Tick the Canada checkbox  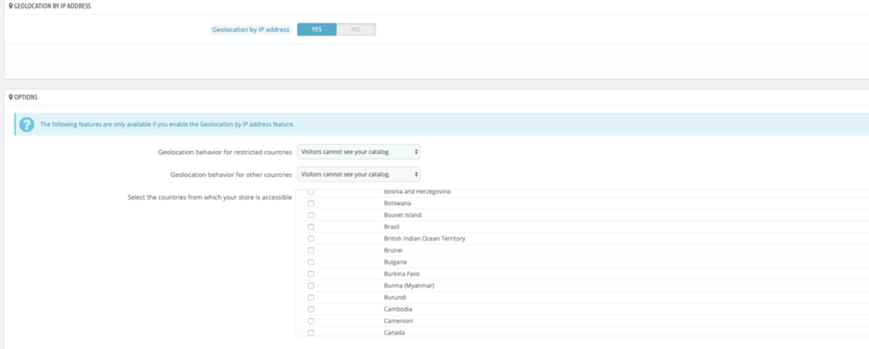coord(311,333)
